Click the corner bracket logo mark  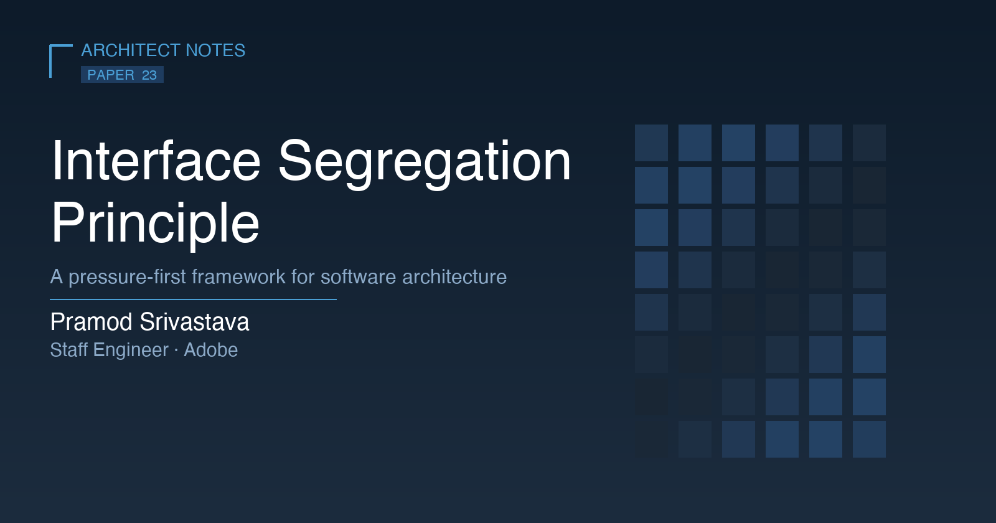coord(61,61)
